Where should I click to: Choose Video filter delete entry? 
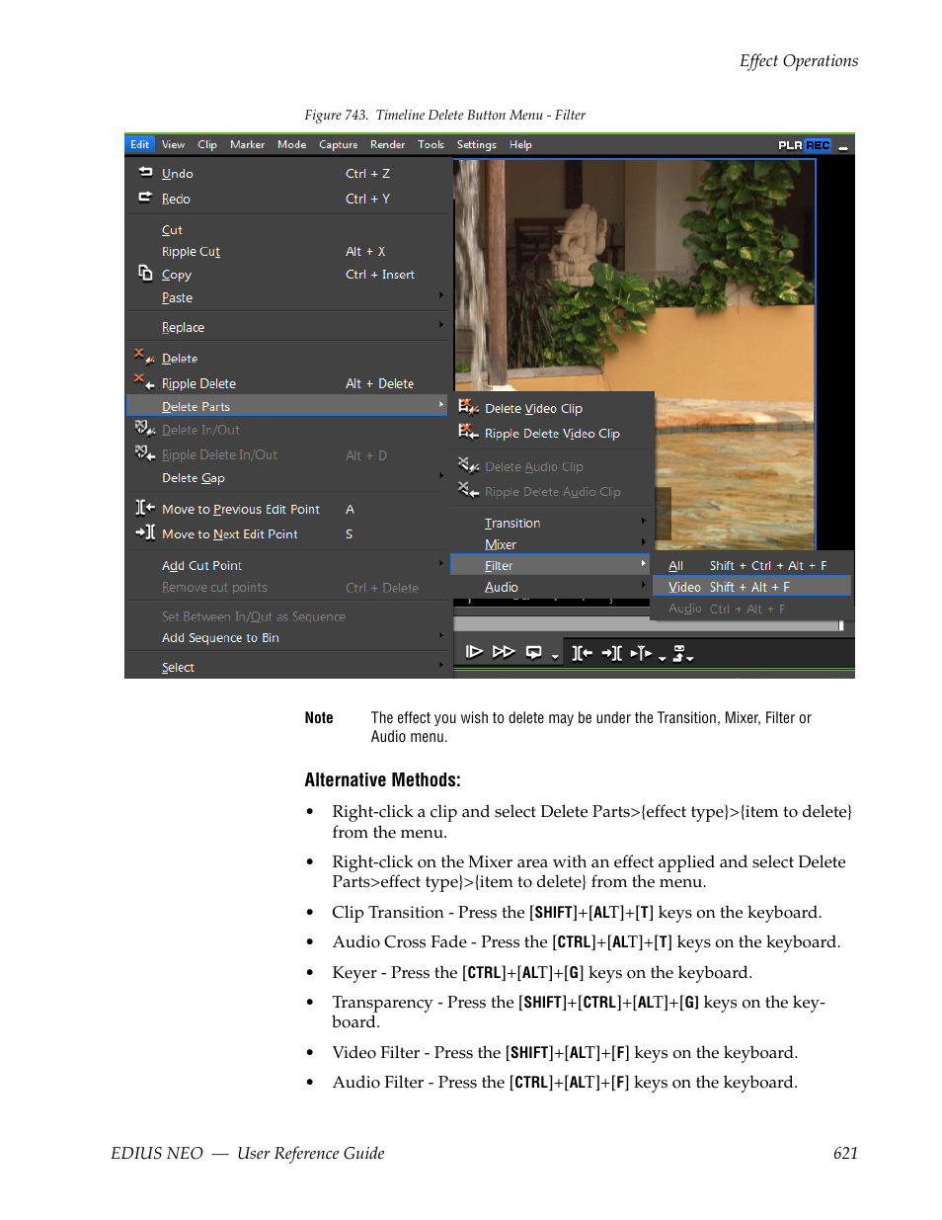tap(751, 587)
